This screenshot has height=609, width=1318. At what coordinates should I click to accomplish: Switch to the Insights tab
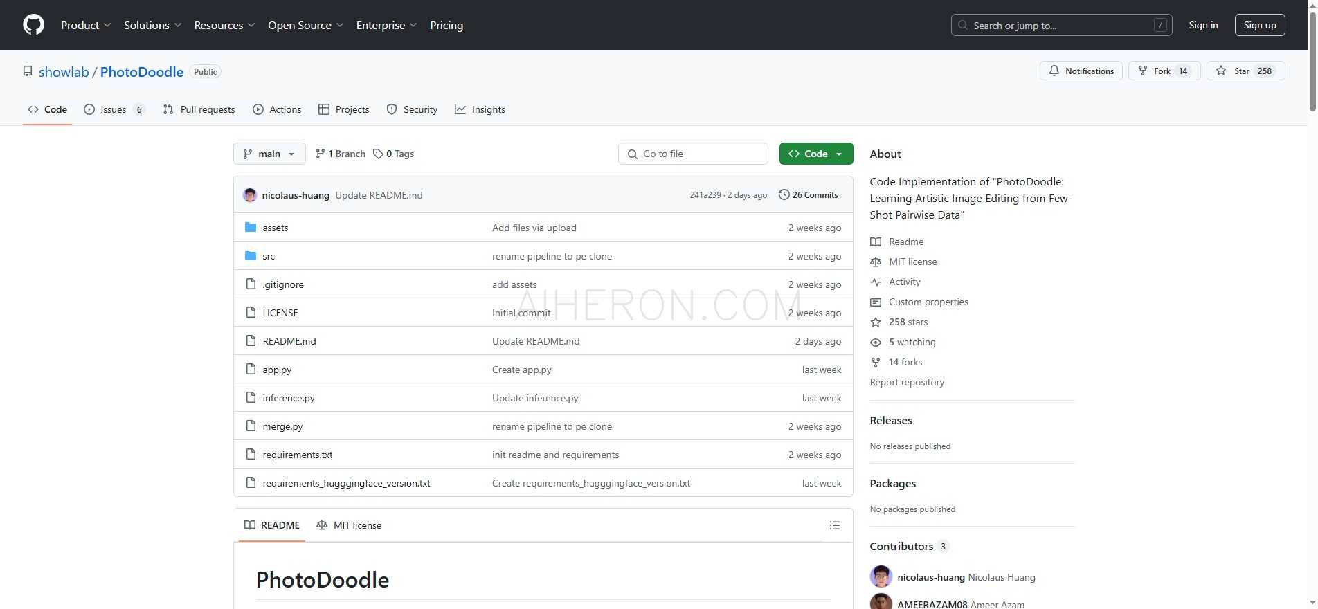click(480, 109)
